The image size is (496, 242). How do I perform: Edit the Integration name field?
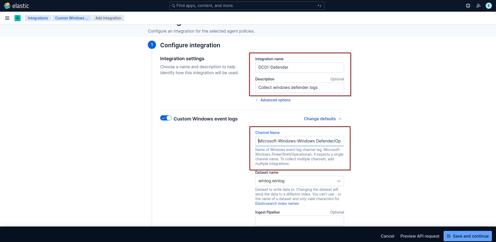pyautogui.click(x=300, y=67)
